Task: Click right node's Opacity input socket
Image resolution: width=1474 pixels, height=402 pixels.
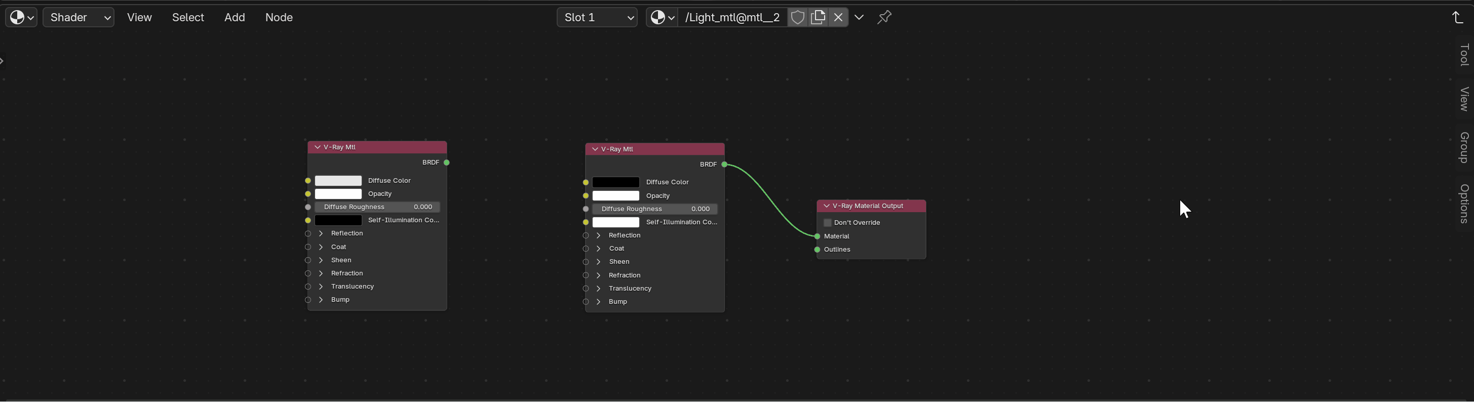Action: click(x=586, y=195)
